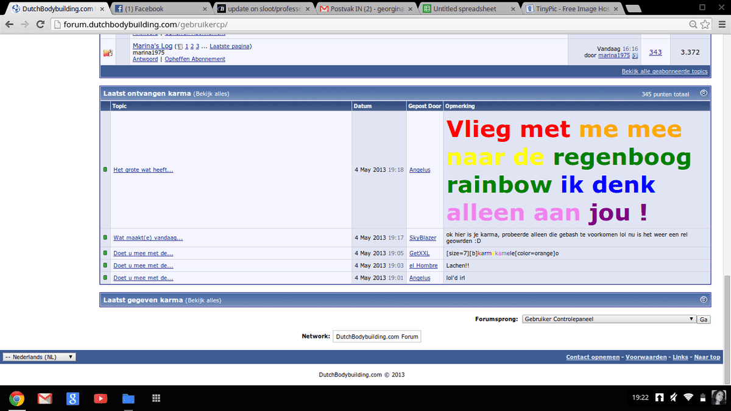Open Chrome from the taskbar shelf
731x411 pixels.
16,399
